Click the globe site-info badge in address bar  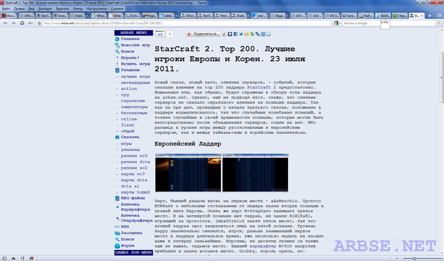(39, 23)
